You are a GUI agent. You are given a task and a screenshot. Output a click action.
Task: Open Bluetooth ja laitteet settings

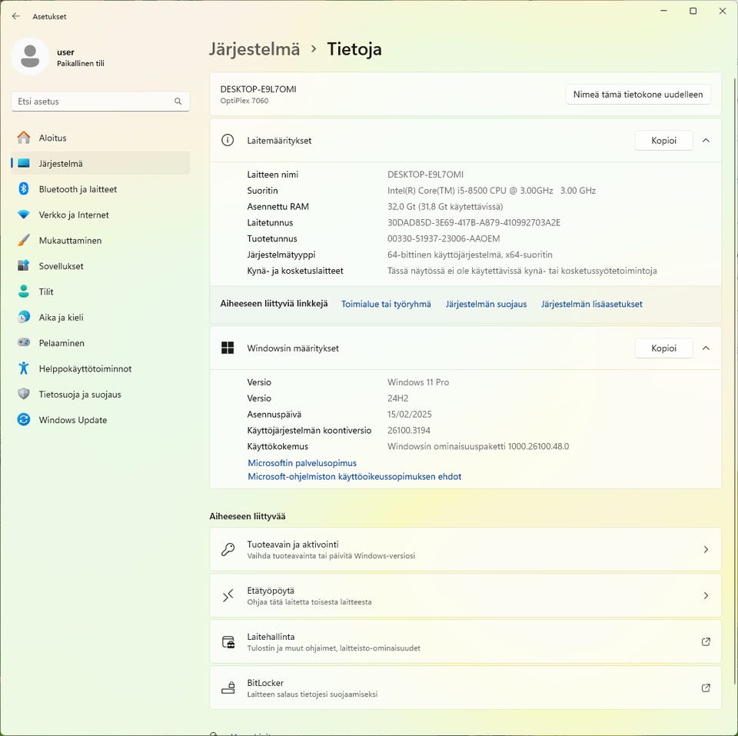pos(100,189)
